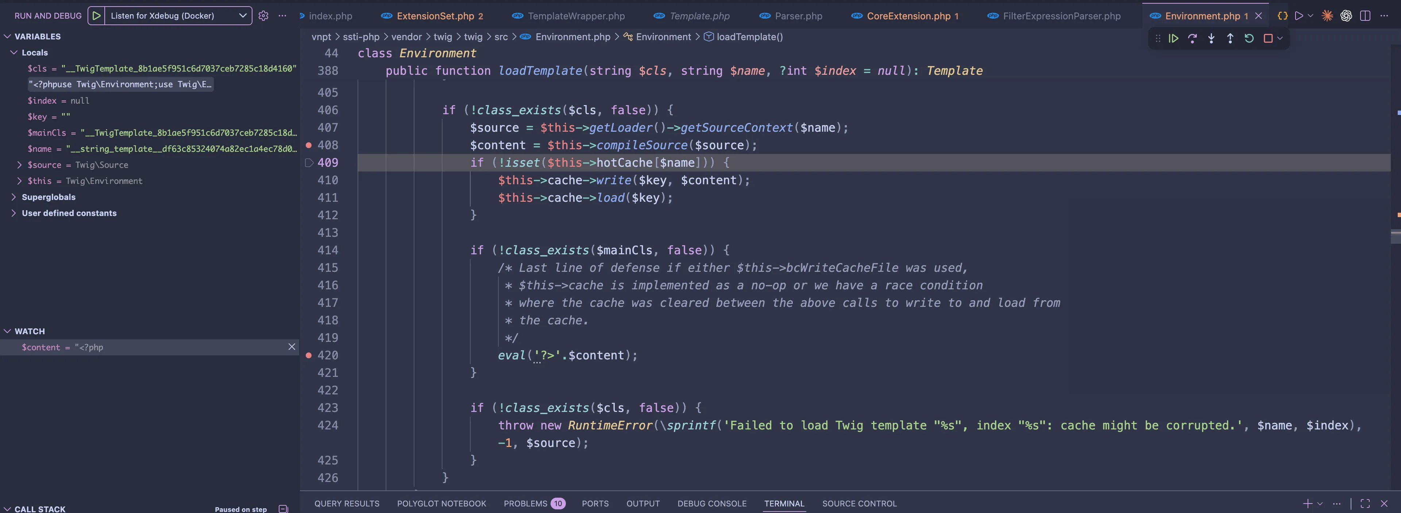This screenshot has height=513, width=1401.
Task: Collapse the CALL STACK section
Action: [8, 509]
